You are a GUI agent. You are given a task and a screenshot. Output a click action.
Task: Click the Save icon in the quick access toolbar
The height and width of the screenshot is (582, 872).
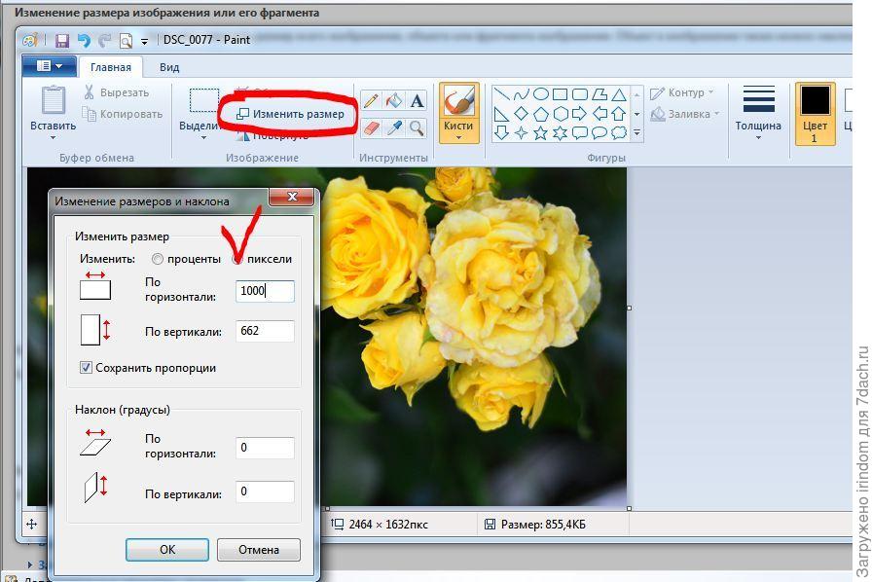pyautogui.click(x=61, y=40)
